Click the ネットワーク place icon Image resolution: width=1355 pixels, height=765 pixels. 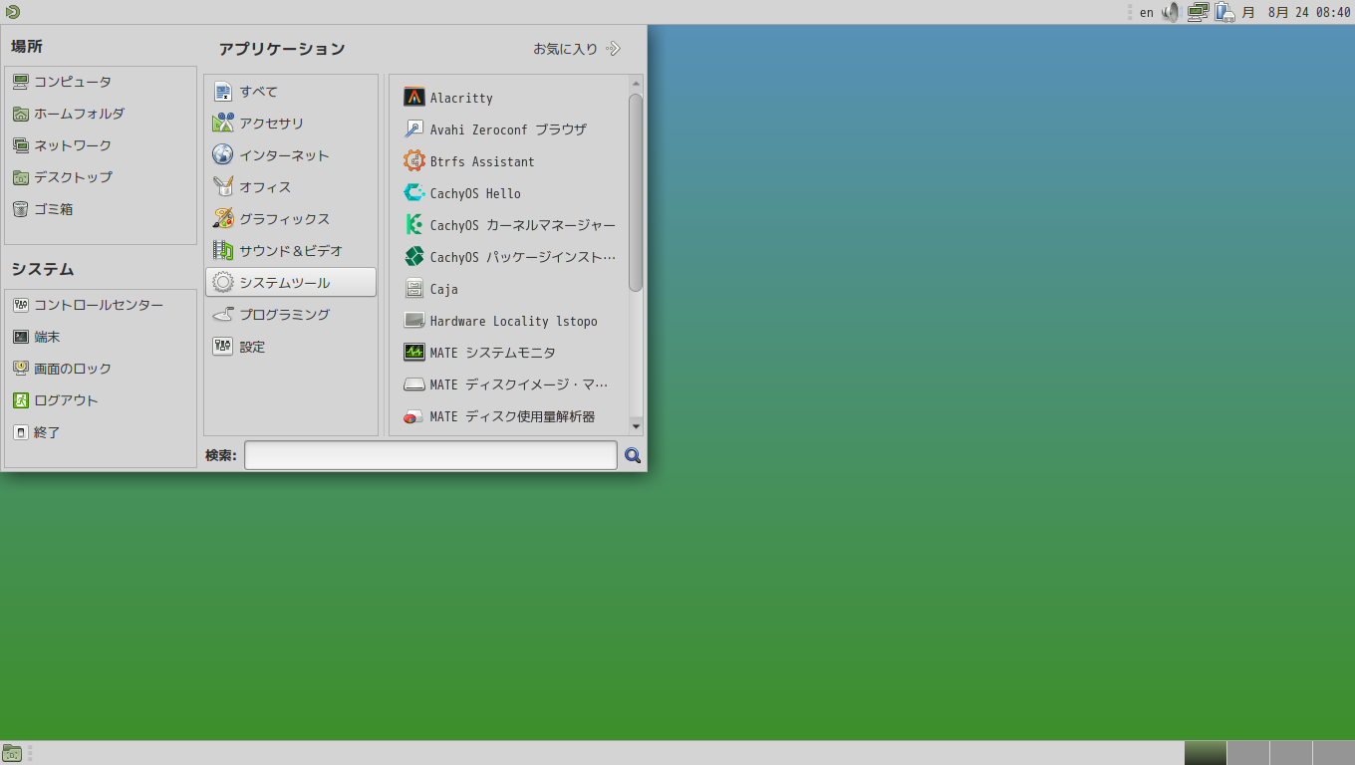(x=21, y=145)
